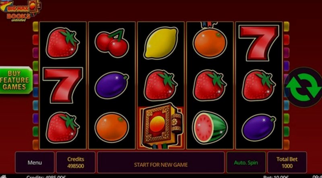Click the cherries symbol on reel two
Image resolution: width=322 pixels, height=178 pixels.
pyautogui.click(x=112, y=43)
